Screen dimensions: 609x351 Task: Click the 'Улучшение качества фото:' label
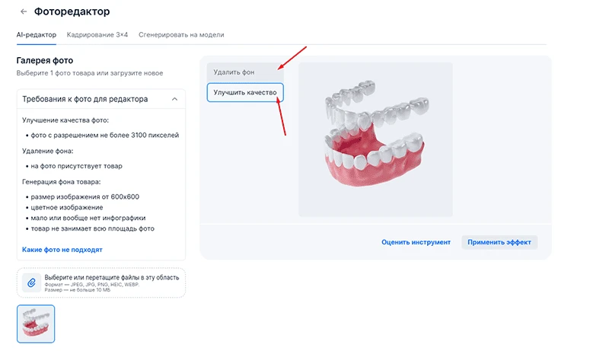[65, 120]
